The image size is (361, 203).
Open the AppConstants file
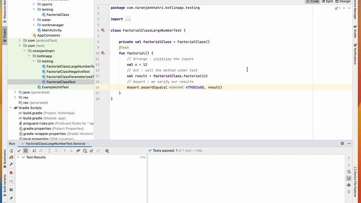click(x=49, y=35)
